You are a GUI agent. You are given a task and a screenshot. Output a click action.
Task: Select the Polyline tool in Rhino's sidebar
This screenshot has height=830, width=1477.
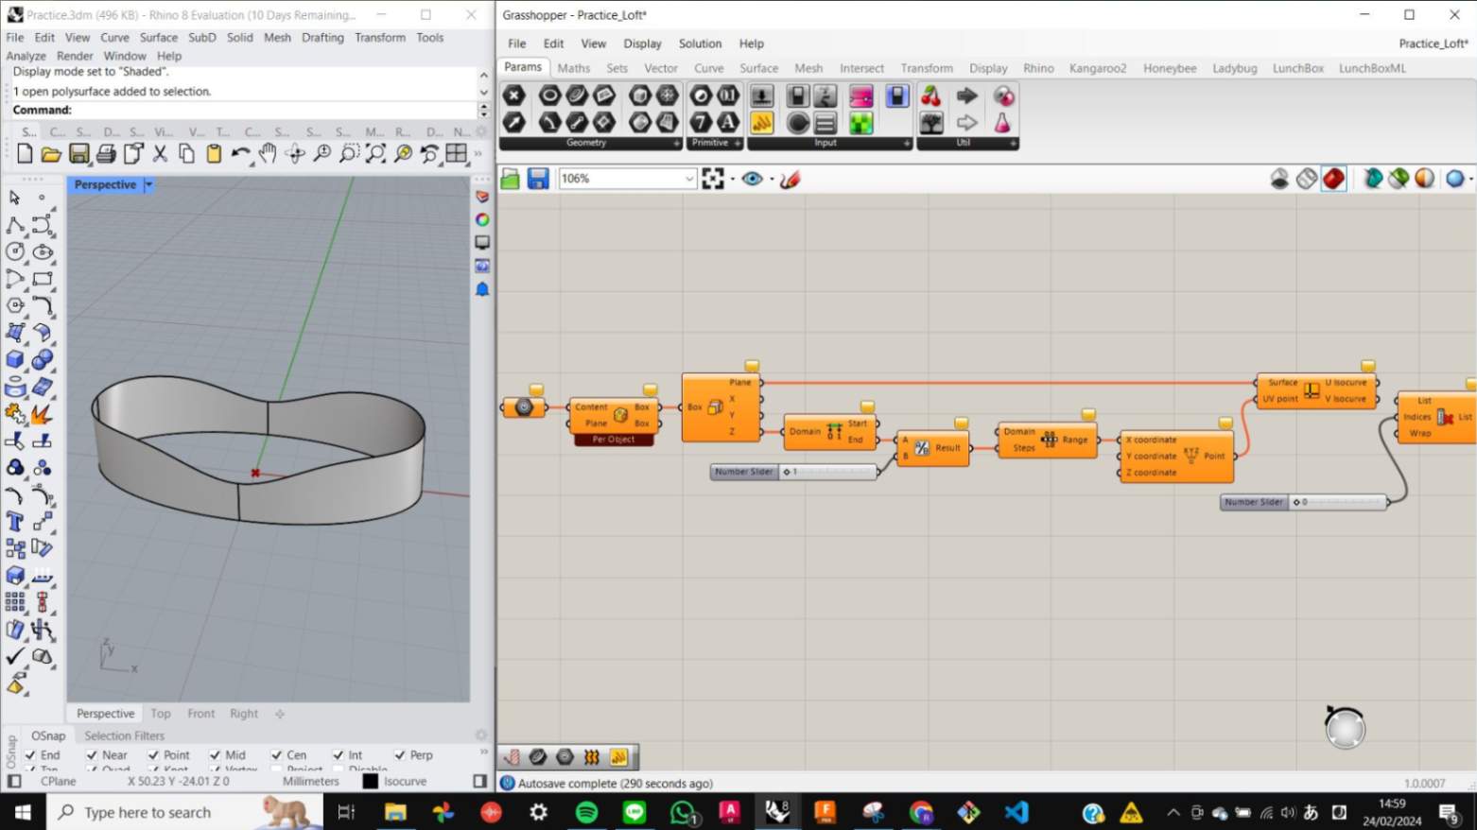tap(15, 225)
